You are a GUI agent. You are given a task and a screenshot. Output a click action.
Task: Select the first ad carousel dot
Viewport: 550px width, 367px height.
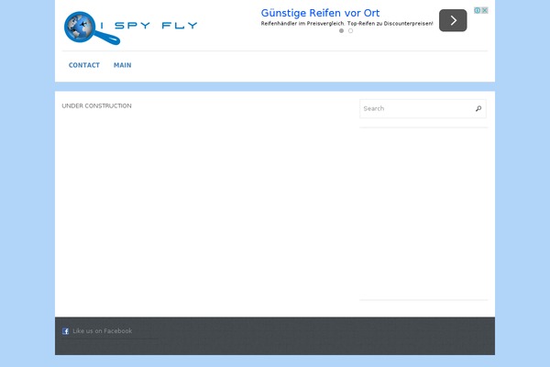[341, 31]
